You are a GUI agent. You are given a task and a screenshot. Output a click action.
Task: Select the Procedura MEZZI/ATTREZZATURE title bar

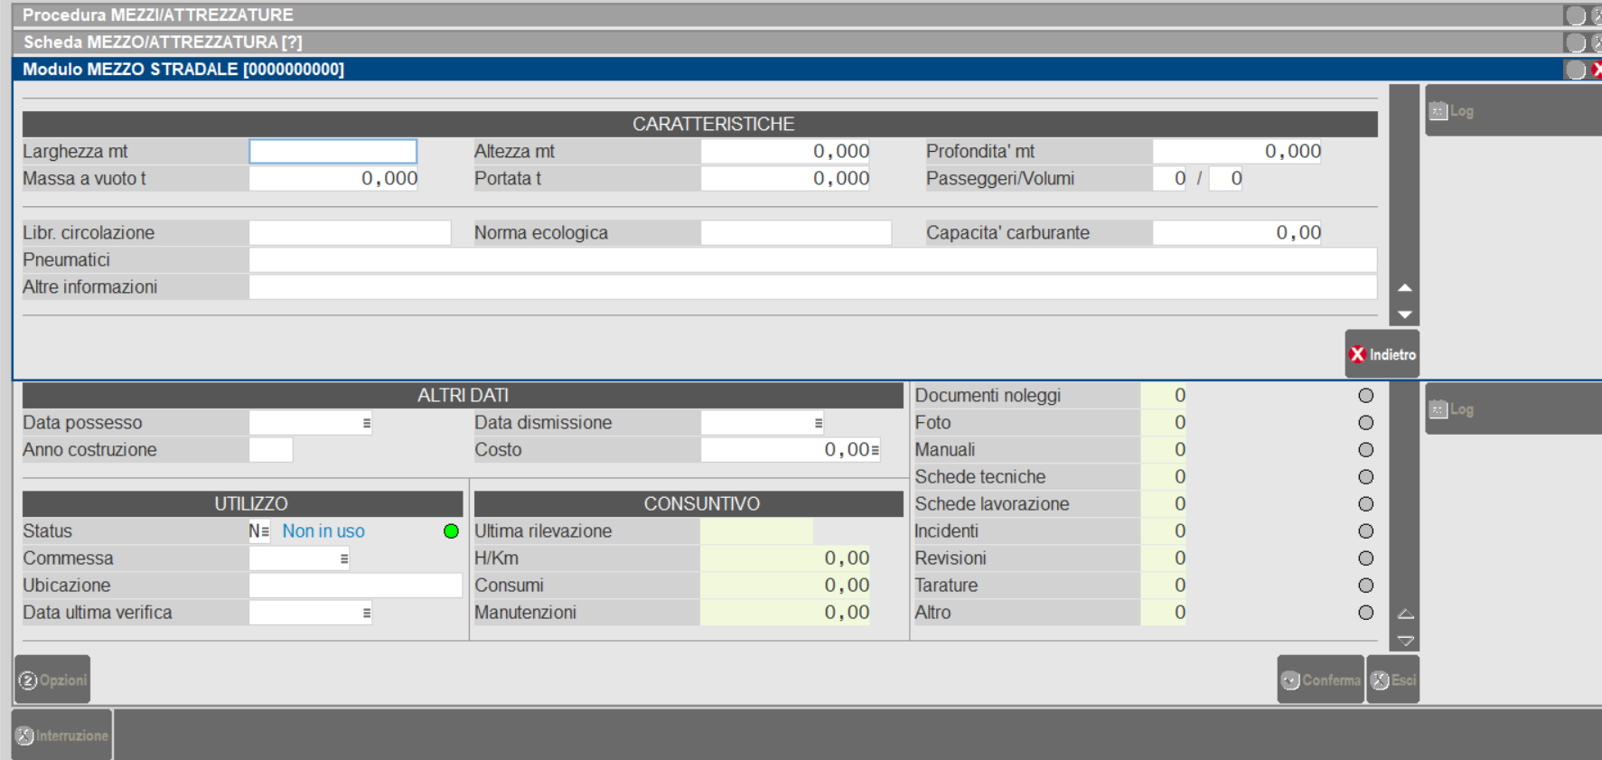coord(158,15)
